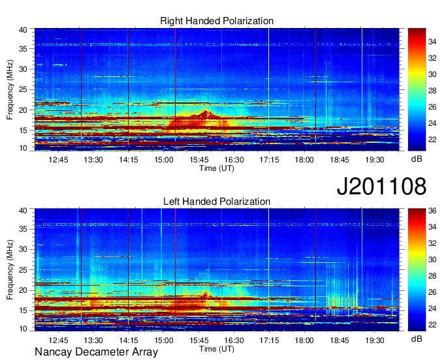Click Frequency (MHz) axis label of Left Handed plot
The width and height of the screenshot is (444, 360).
[10, 270]
